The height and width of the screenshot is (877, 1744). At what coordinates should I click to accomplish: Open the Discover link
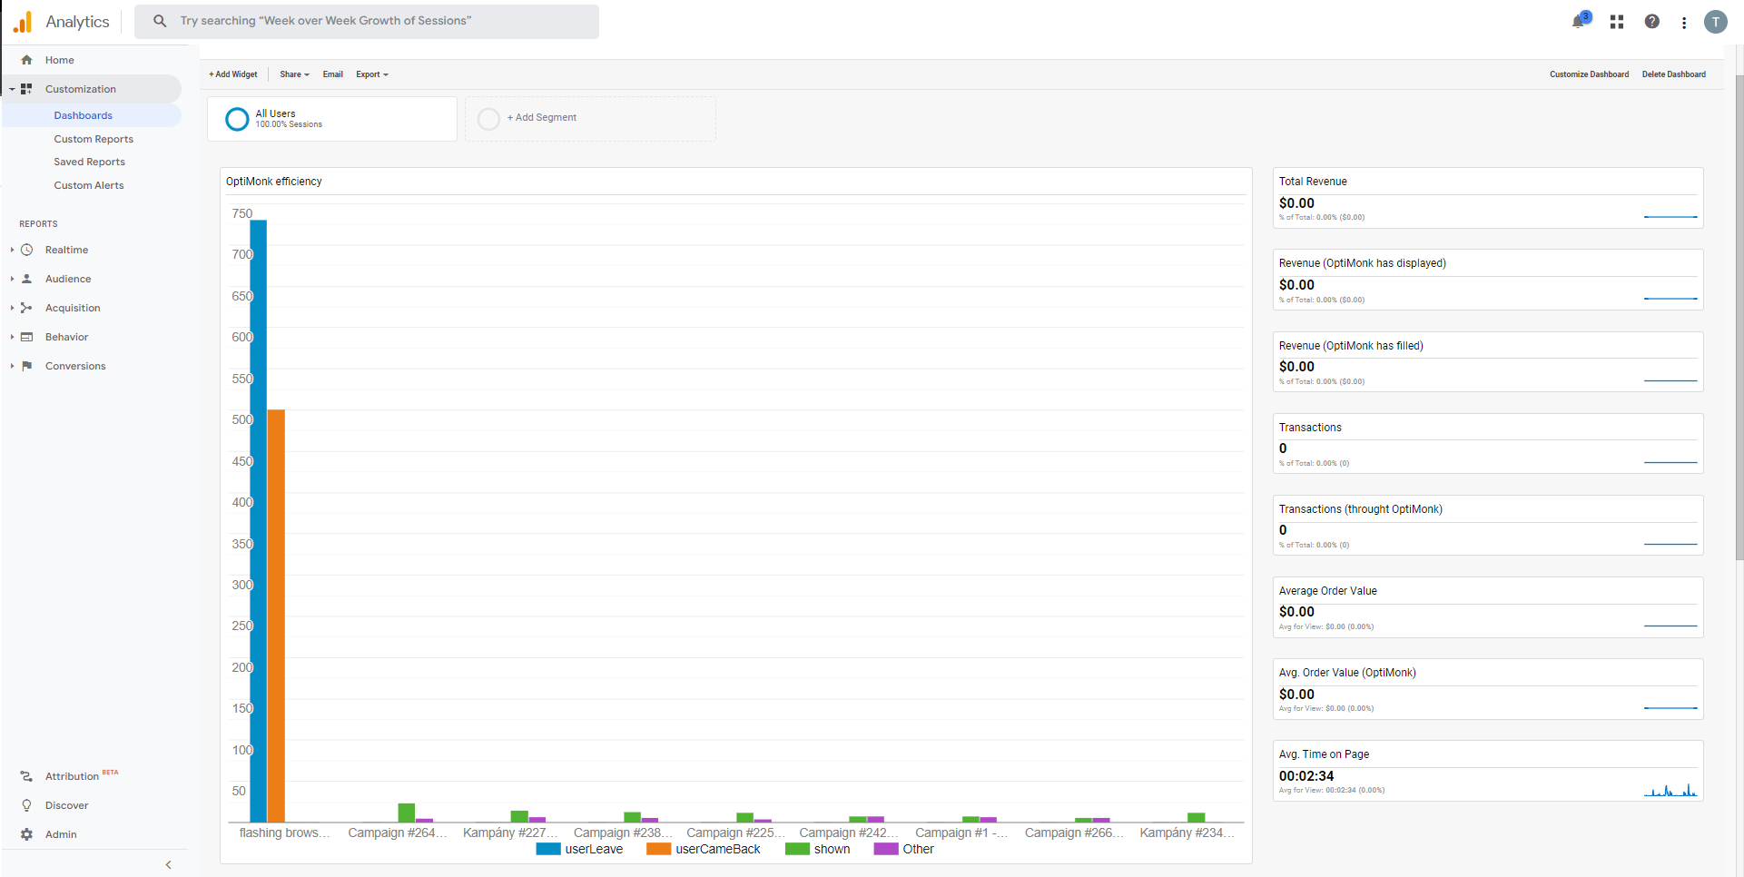click(67, 805)
